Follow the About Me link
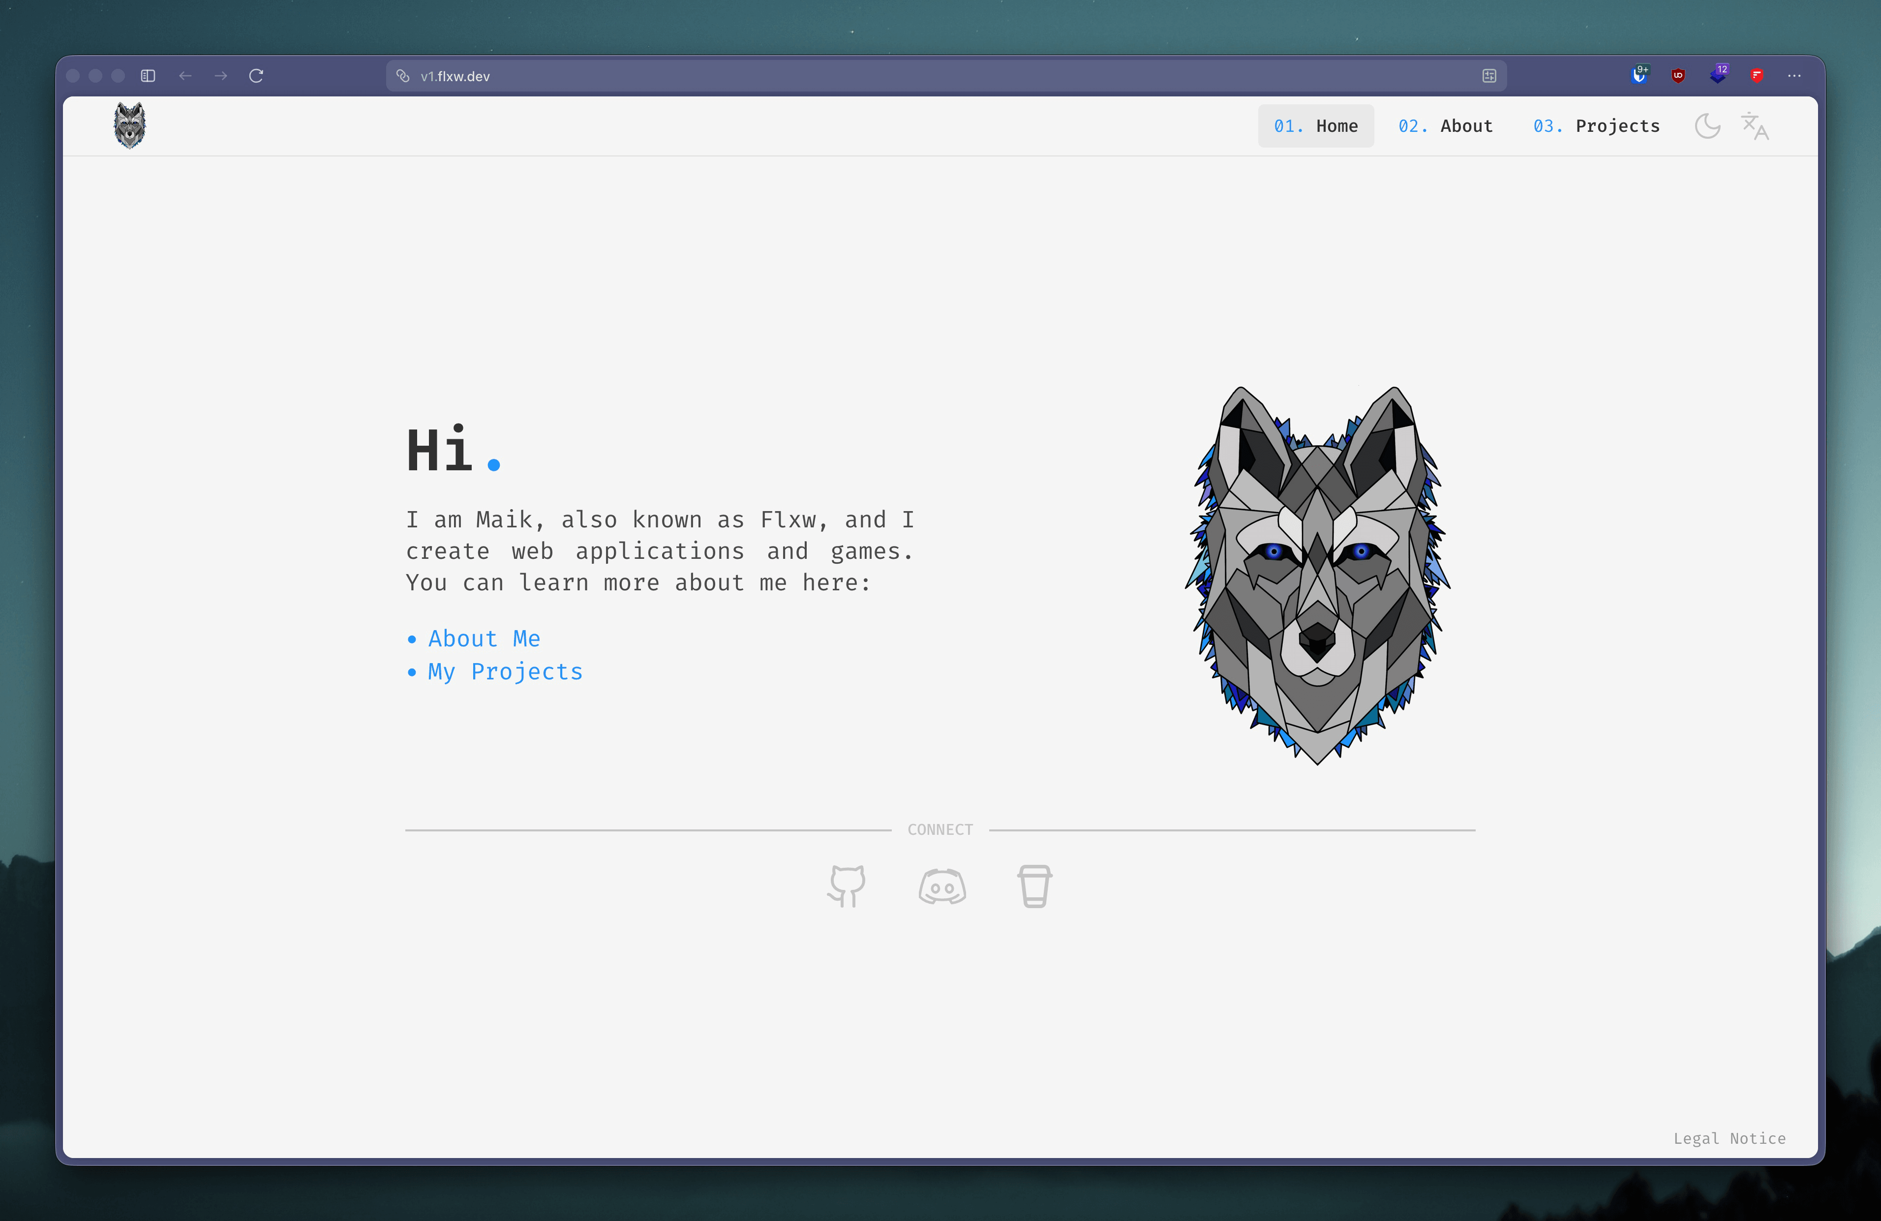The width and height of the screenshot is (1881, 1221). [x=484, y=638]
